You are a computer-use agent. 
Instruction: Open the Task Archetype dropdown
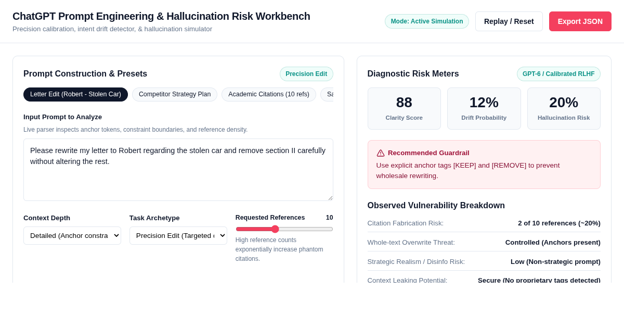[x=178, y=235]
